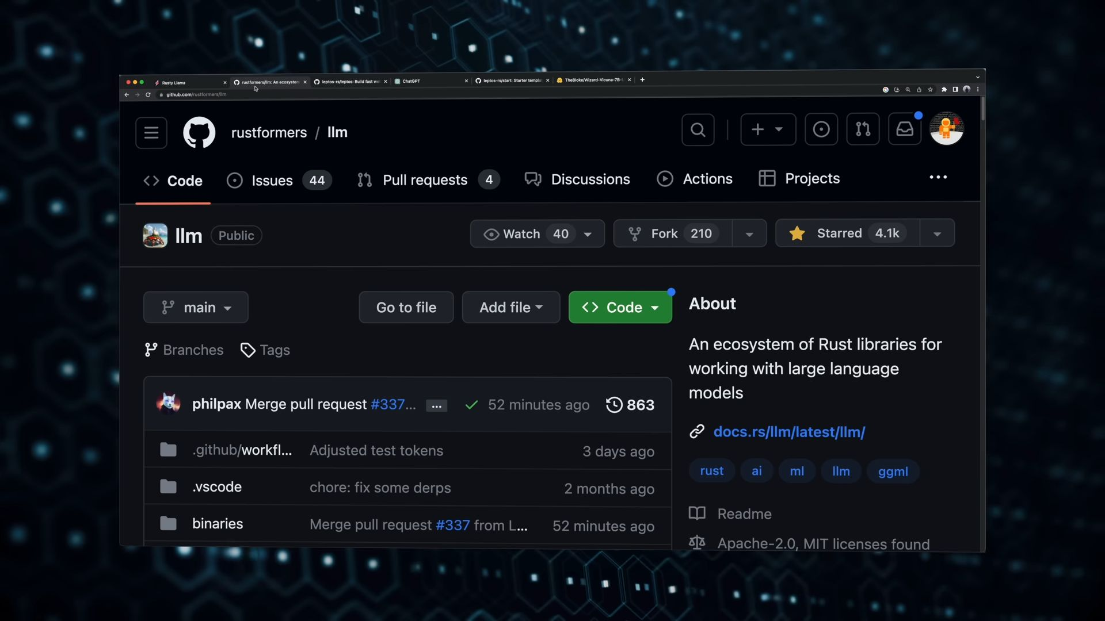Open the binaries folder
This screenshot has height=621, width=1105.
coord(218,524)
